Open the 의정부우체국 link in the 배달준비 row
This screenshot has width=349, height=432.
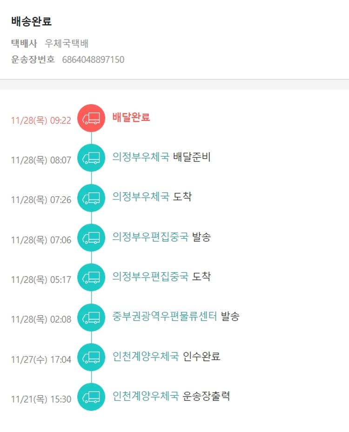141,157
